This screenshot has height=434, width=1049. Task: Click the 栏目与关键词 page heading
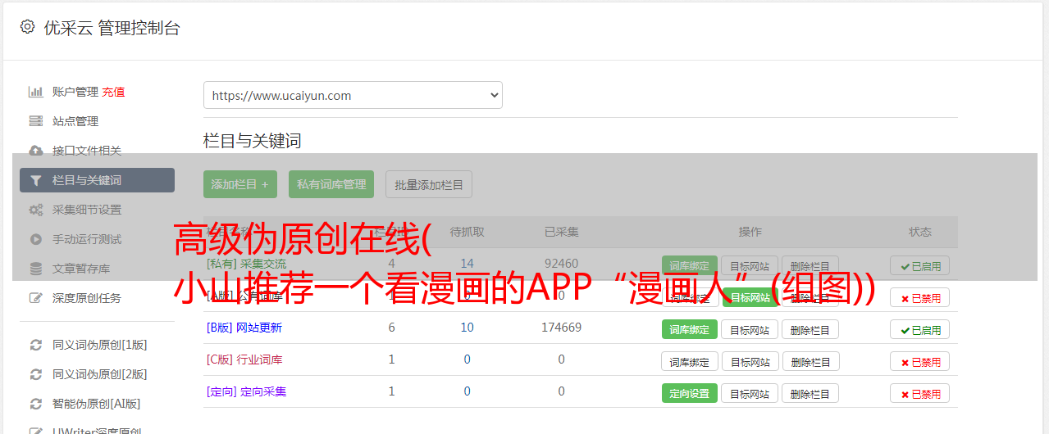pos(253,141)
